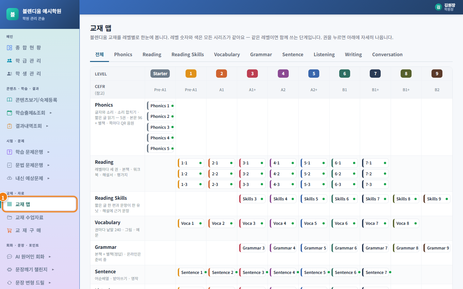The height and width of the screenshot is (289, 463).
Task: Switch to the Vocabulary tab
Action: pos(227,55)
